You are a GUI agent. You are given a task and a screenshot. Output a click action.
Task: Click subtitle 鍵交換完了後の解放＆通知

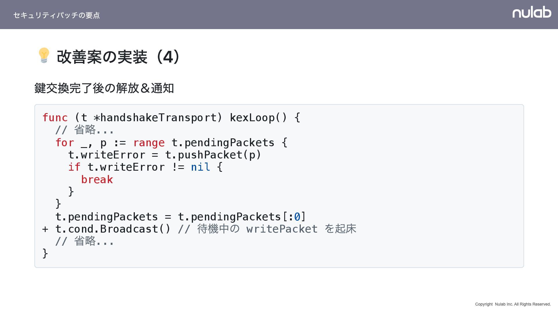click(104, 88)
